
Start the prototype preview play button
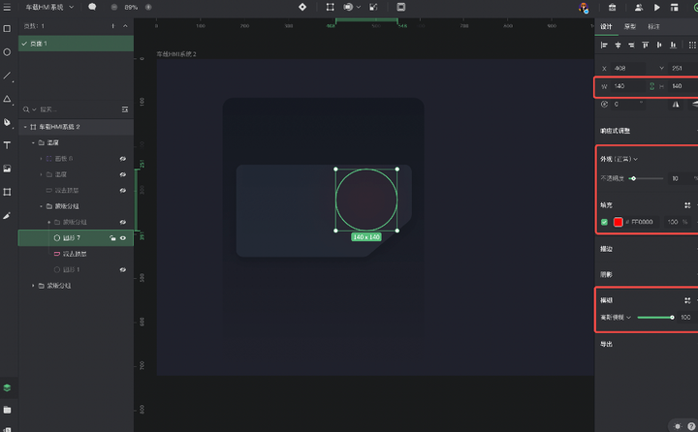[x=656, y=8]
